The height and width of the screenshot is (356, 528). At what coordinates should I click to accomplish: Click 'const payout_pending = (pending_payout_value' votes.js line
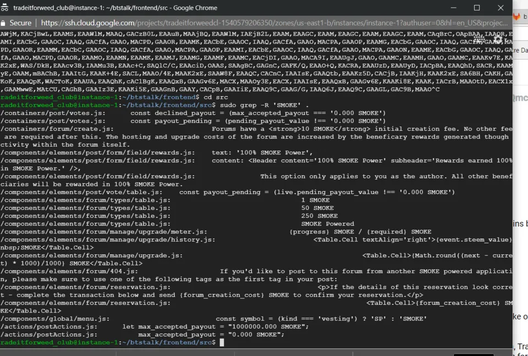[x=220, y=121]
